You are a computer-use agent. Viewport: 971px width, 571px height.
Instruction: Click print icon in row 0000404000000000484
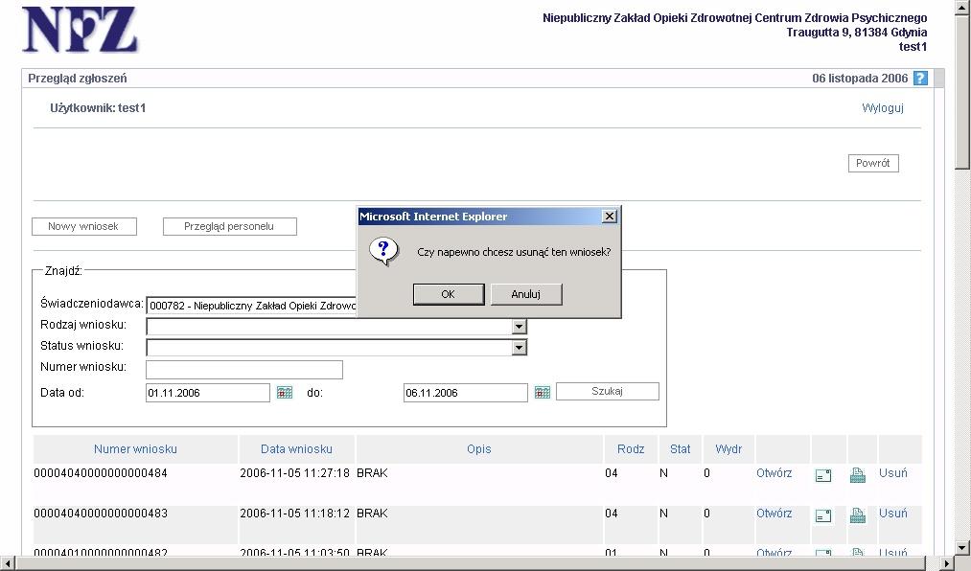pyautogui.click(x=858, y=475)
